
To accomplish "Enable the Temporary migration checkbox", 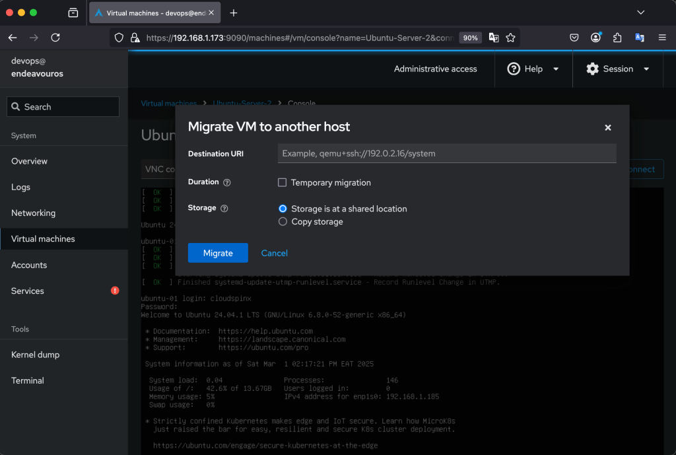I will click(x=282, y=182).
